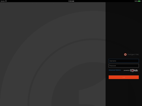
Task: Click the OneAgent Web title text
Action: pyautogui.click(x=133, y=55)
